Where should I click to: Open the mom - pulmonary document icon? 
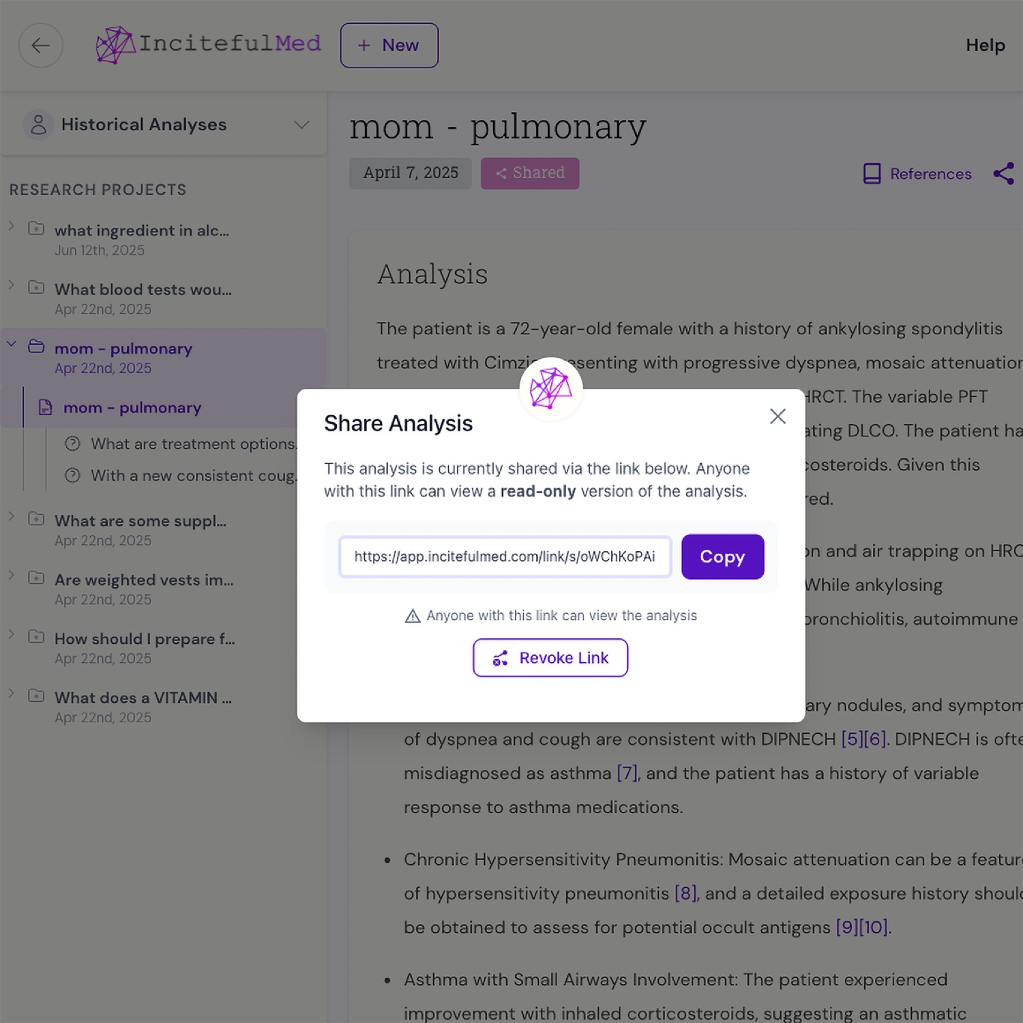pyautogui.click(x=44, y=407)
